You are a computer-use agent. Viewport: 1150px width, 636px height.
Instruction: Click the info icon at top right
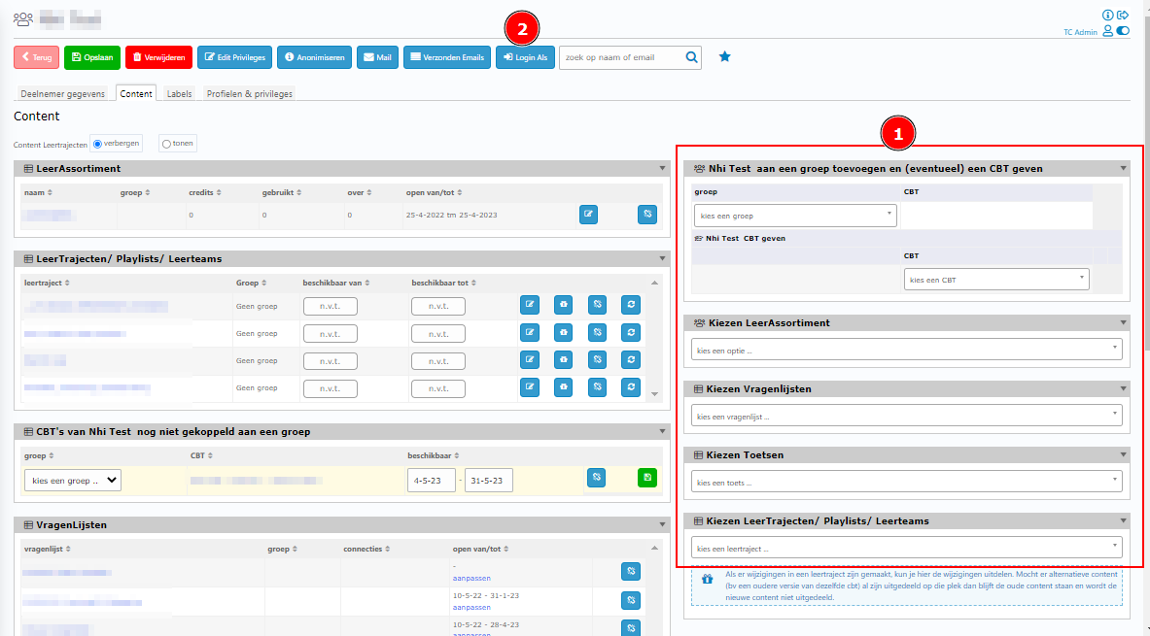tap(1108, 16)
